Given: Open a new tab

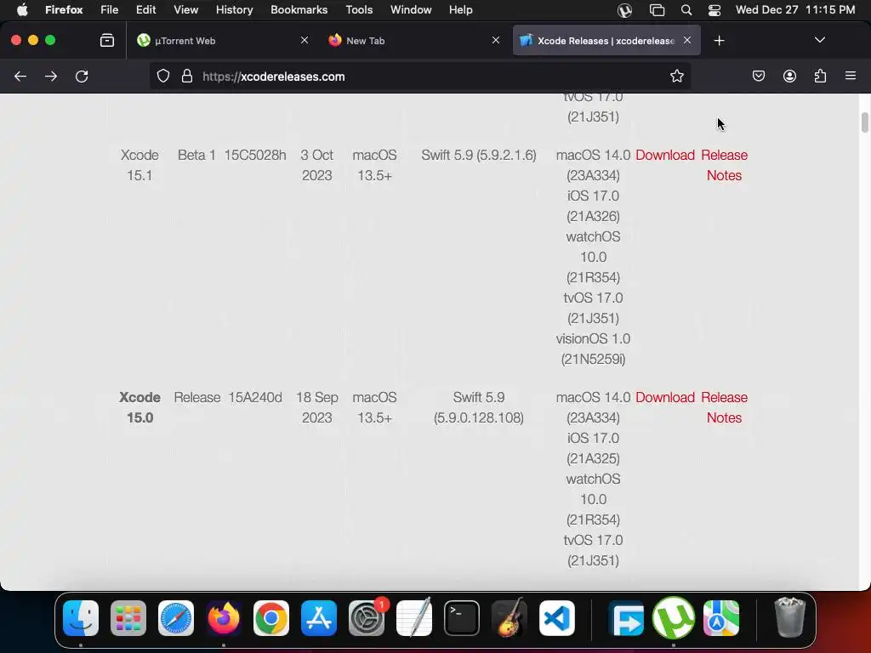Looking at the screenshot, I should click(x=719, y=41).
